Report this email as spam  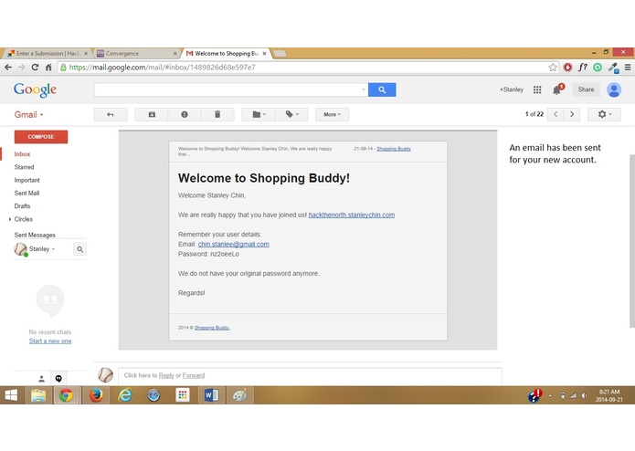(x=185, y=114)
